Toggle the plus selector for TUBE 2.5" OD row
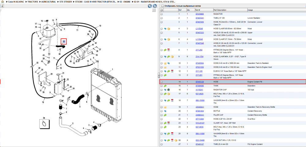The image size is (306, 147). 162,18
